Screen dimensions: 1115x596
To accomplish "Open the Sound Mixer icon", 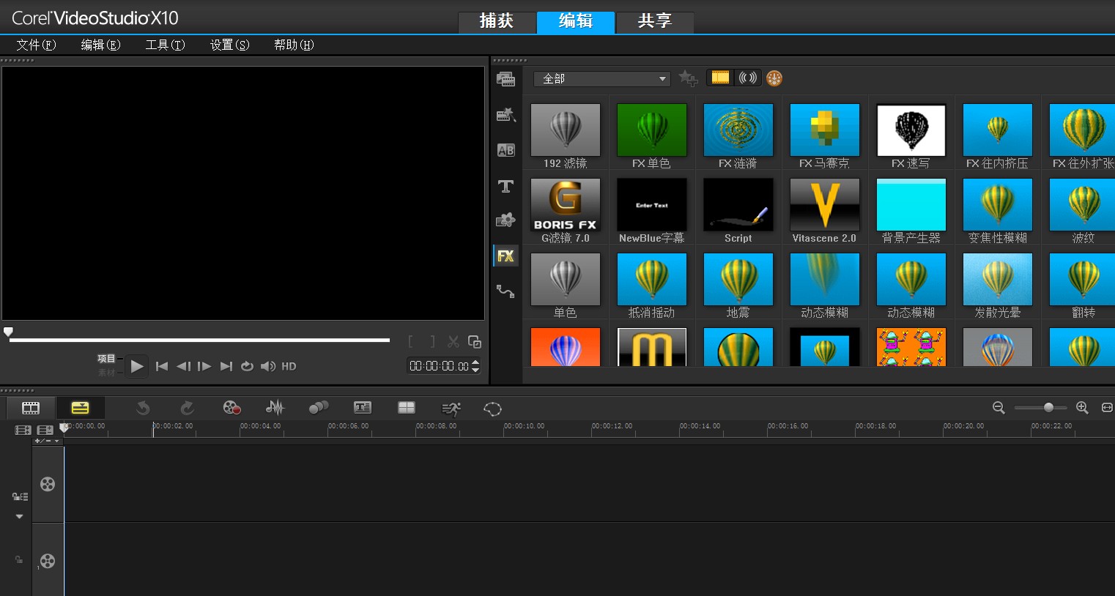I will (x=275, y=408).
